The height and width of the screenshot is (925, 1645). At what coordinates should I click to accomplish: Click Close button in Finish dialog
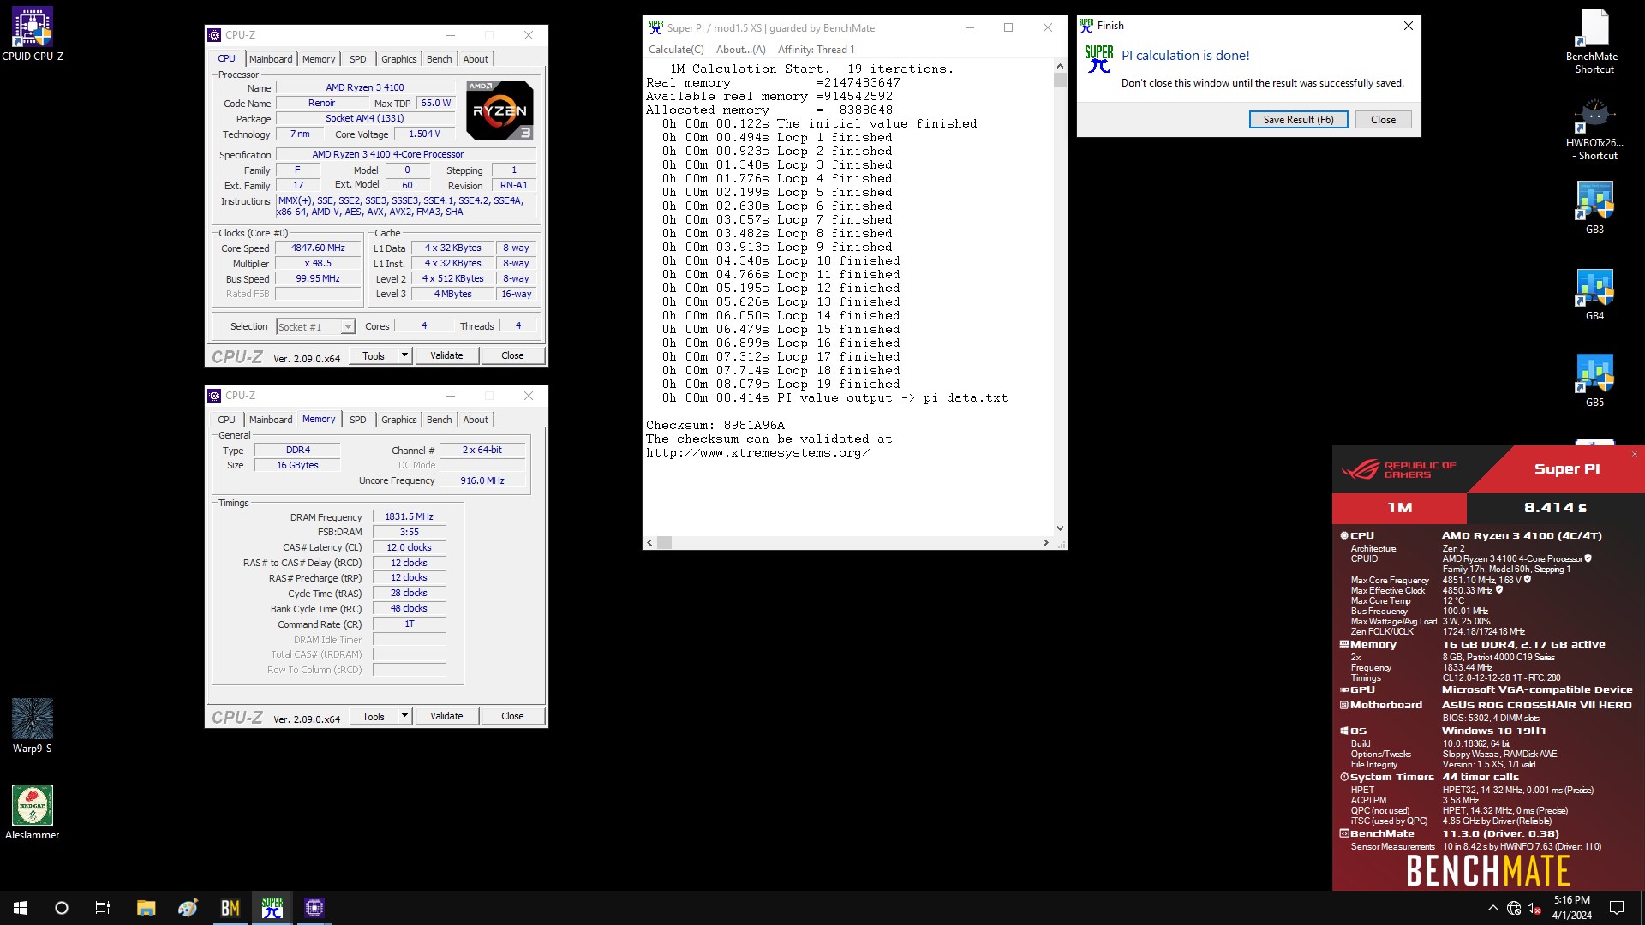coord(1383,120)
